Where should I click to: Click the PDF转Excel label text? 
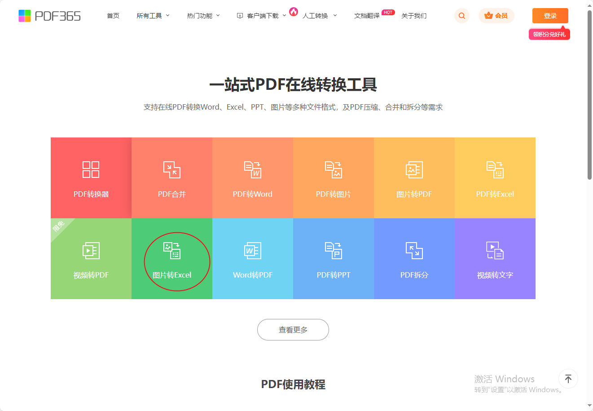tap(495, 194)
